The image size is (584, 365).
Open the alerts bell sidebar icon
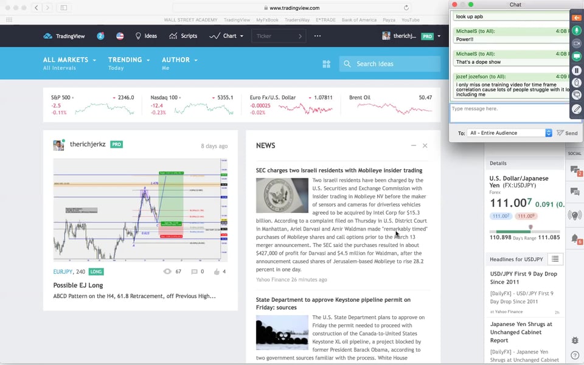pos(575,238)
